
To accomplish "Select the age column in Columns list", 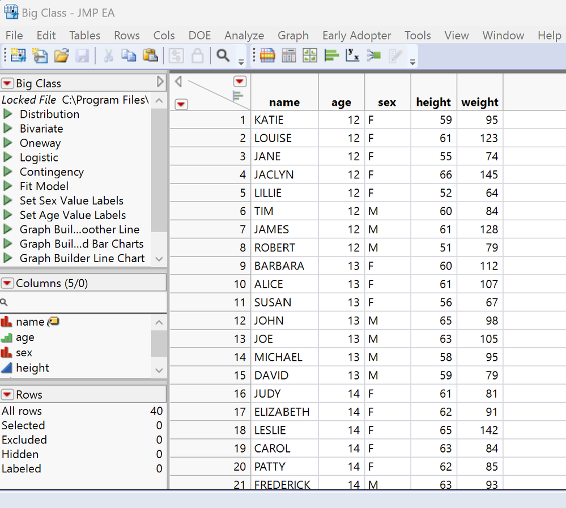I will click(x=25, y=338).
